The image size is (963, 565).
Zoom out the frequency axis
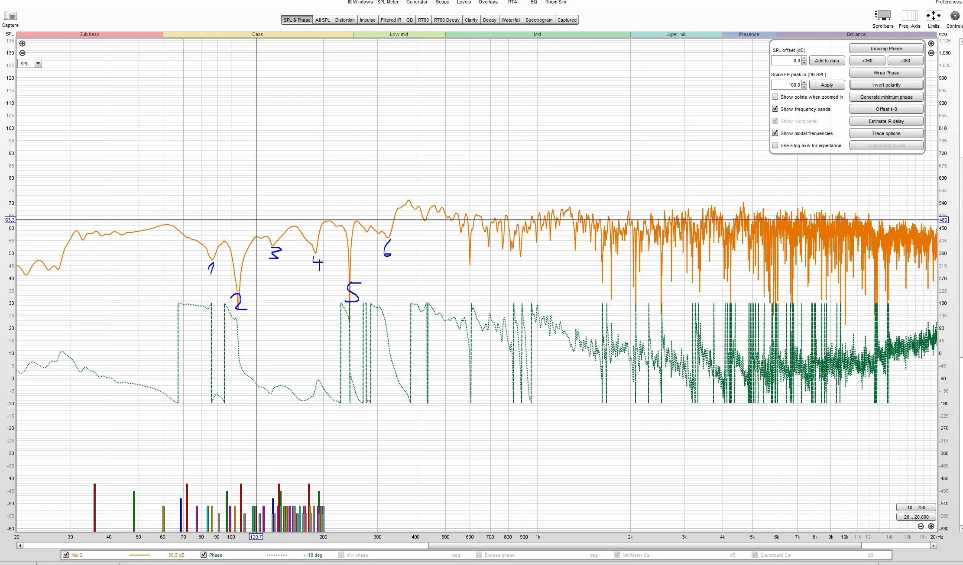coord(921,526)
